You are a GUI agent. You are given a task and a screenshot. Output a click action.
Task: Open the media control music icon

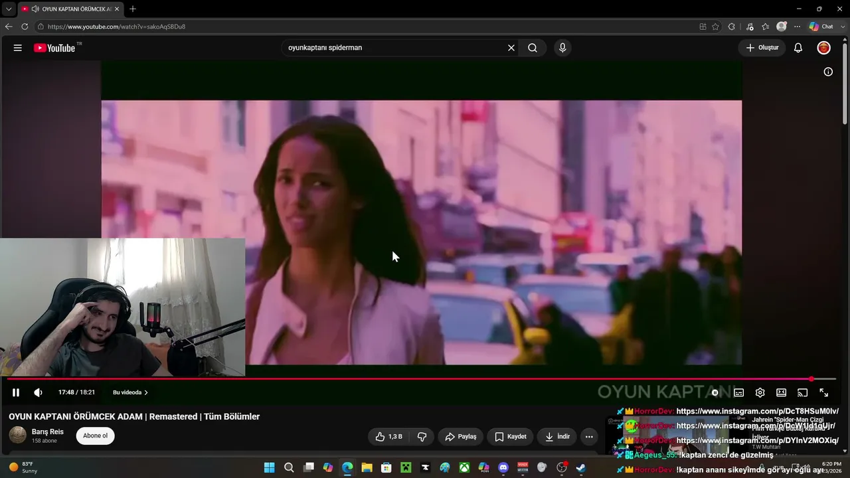click(750, 27)
